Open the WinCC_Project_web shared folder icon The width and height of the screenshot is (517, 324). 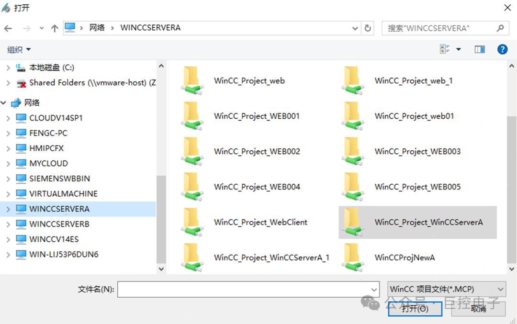click(192, 80)
